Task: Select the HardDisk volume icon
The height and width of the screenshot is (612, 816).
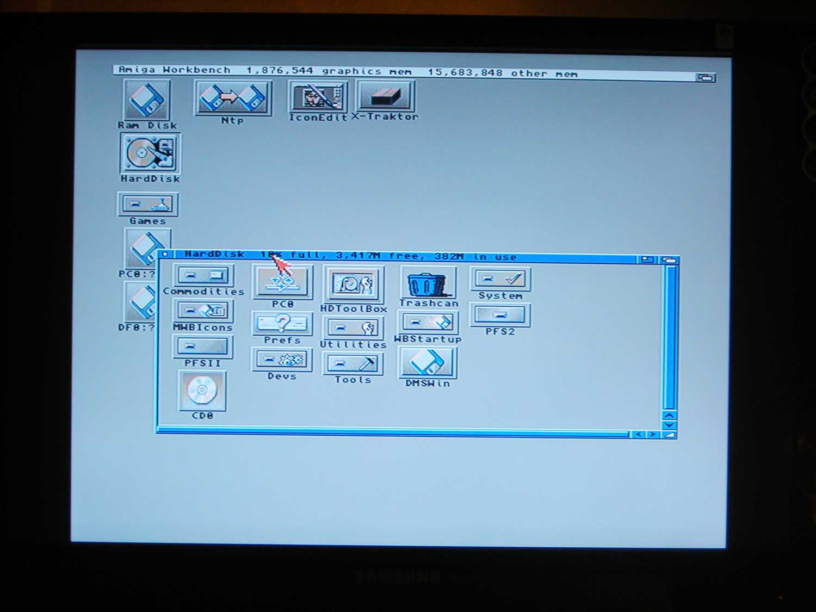Action: (150, 153)
